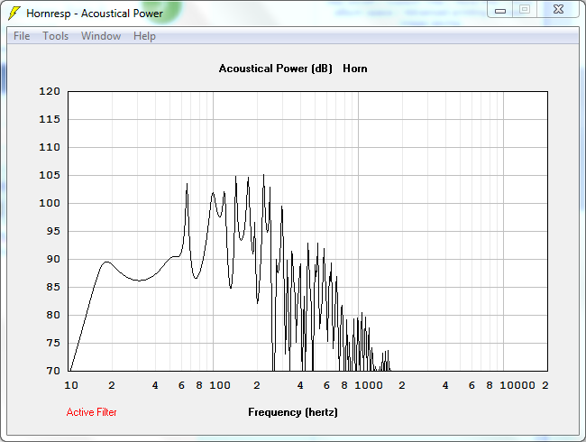The width and height of the screenshot is (586, 442).
Task: Click the 'Acoustical Power (dB)' chart title
Action: click(x=276, y=69)
